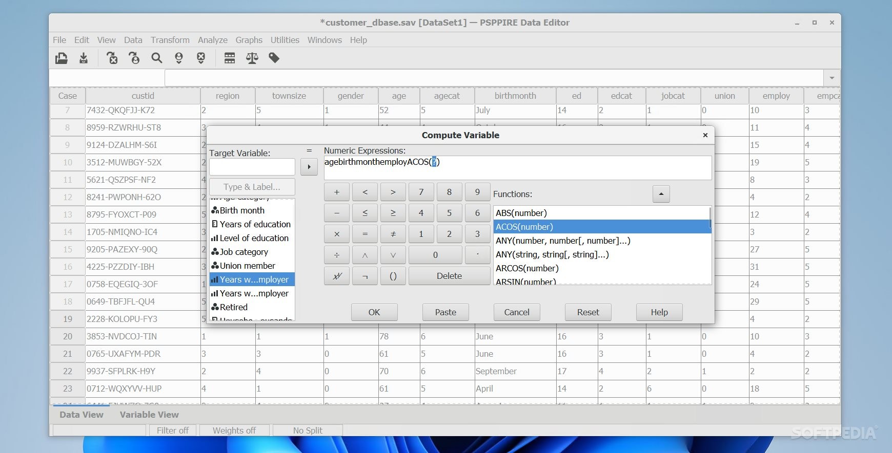Select the Level of education variable

coord(252,238)
